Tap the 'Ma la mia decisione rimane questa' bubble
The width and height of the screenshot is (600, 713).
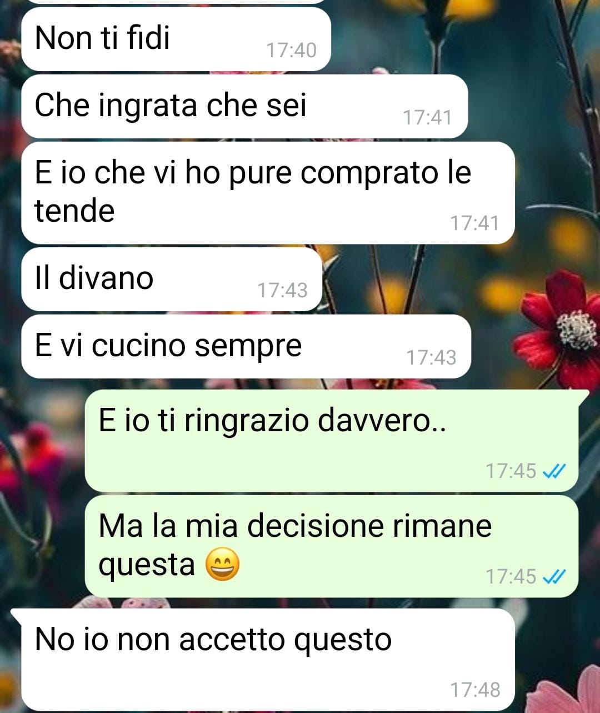click(x=332, y=546)
